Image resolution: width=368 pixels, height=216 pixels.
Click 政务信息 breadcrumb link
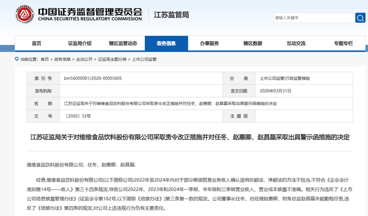pos(62,59)
